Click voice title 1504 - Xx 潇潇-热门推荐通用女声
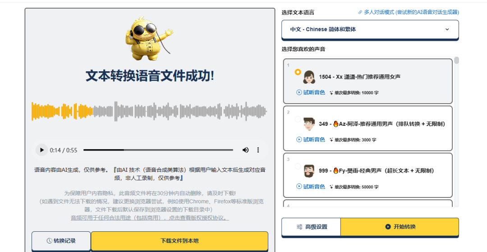This screenshot has width=487, height=252. (x=360, y=77)
